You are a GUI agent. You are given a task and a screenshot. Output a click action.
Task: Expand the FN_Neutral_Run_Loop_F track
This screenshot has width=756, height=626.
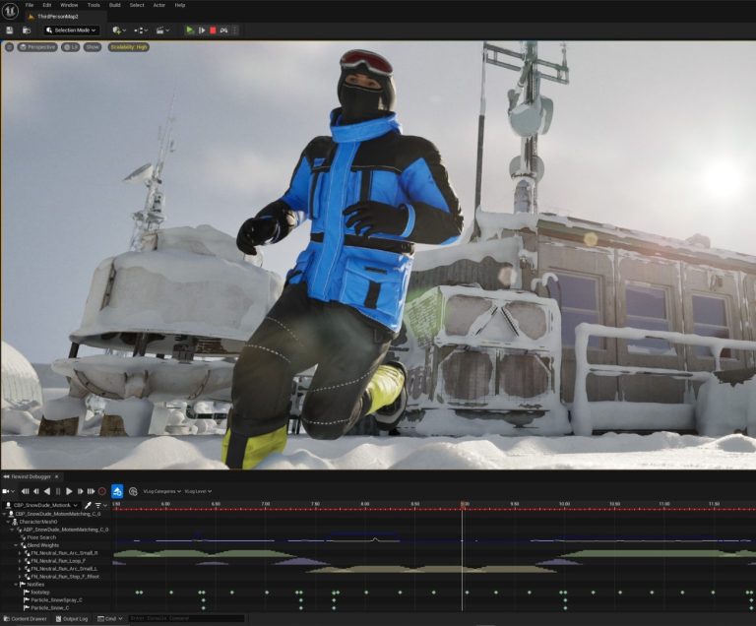[20, 561]
